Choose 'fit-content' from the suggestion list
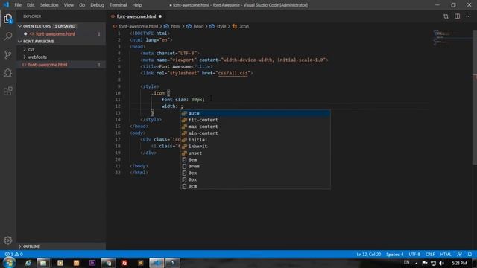The width and height of the screenshot is (477, 268). (x=256, y=120)
